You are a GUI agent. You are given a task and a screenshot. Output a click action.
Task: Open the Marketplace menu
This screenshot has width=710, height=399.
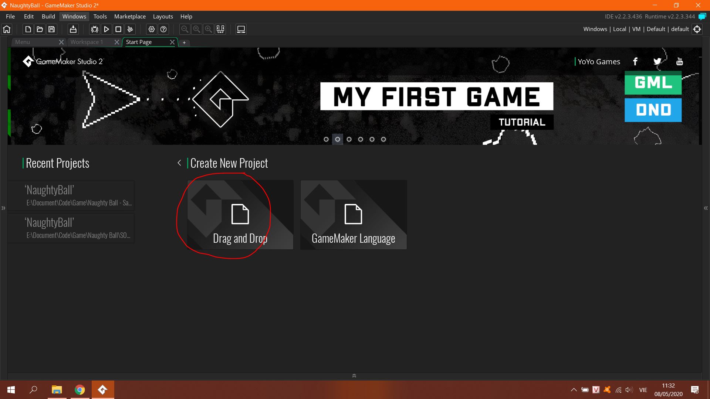coord(130,16)
